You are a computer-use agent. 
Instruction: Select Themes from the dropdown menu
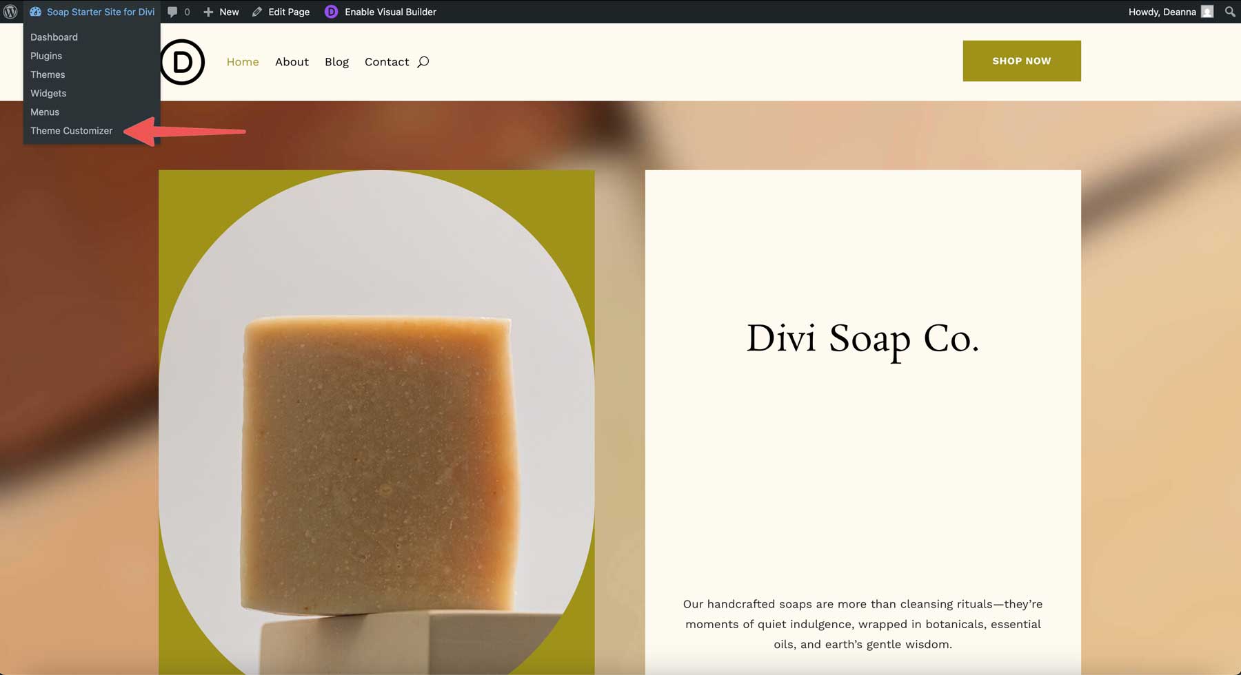pyautogui.click(x=48, y=74)
